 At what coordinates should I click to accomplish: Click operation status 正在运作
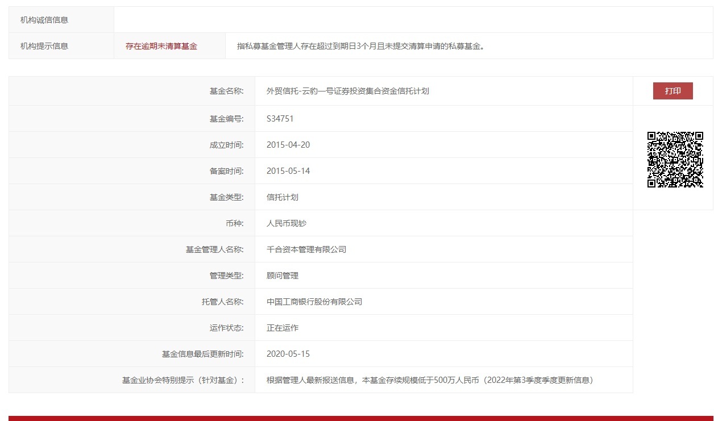coord(282,328)
